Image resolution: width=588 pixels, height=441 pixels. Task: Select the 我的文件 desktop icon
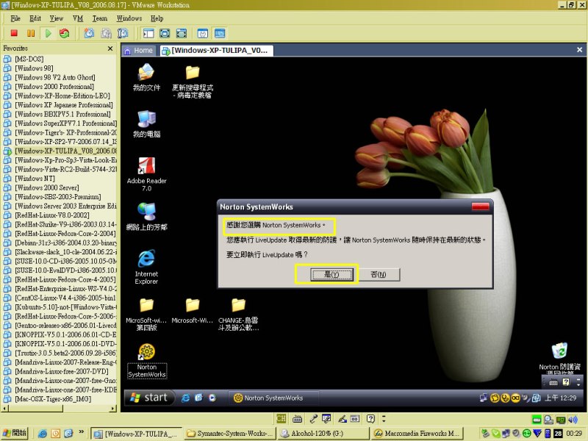146,77
